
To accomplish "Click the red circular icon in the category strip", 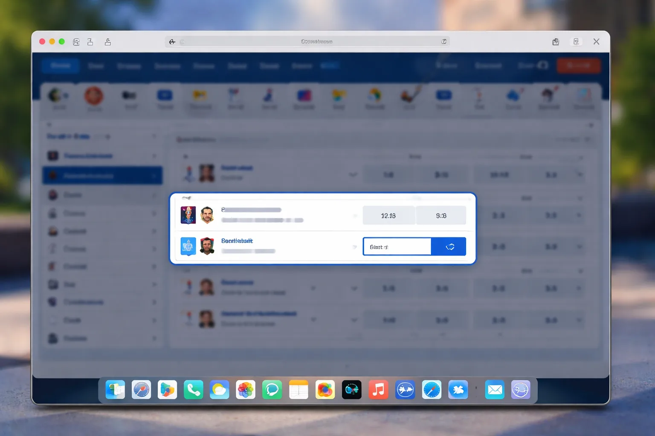I will tap(94, 95).
